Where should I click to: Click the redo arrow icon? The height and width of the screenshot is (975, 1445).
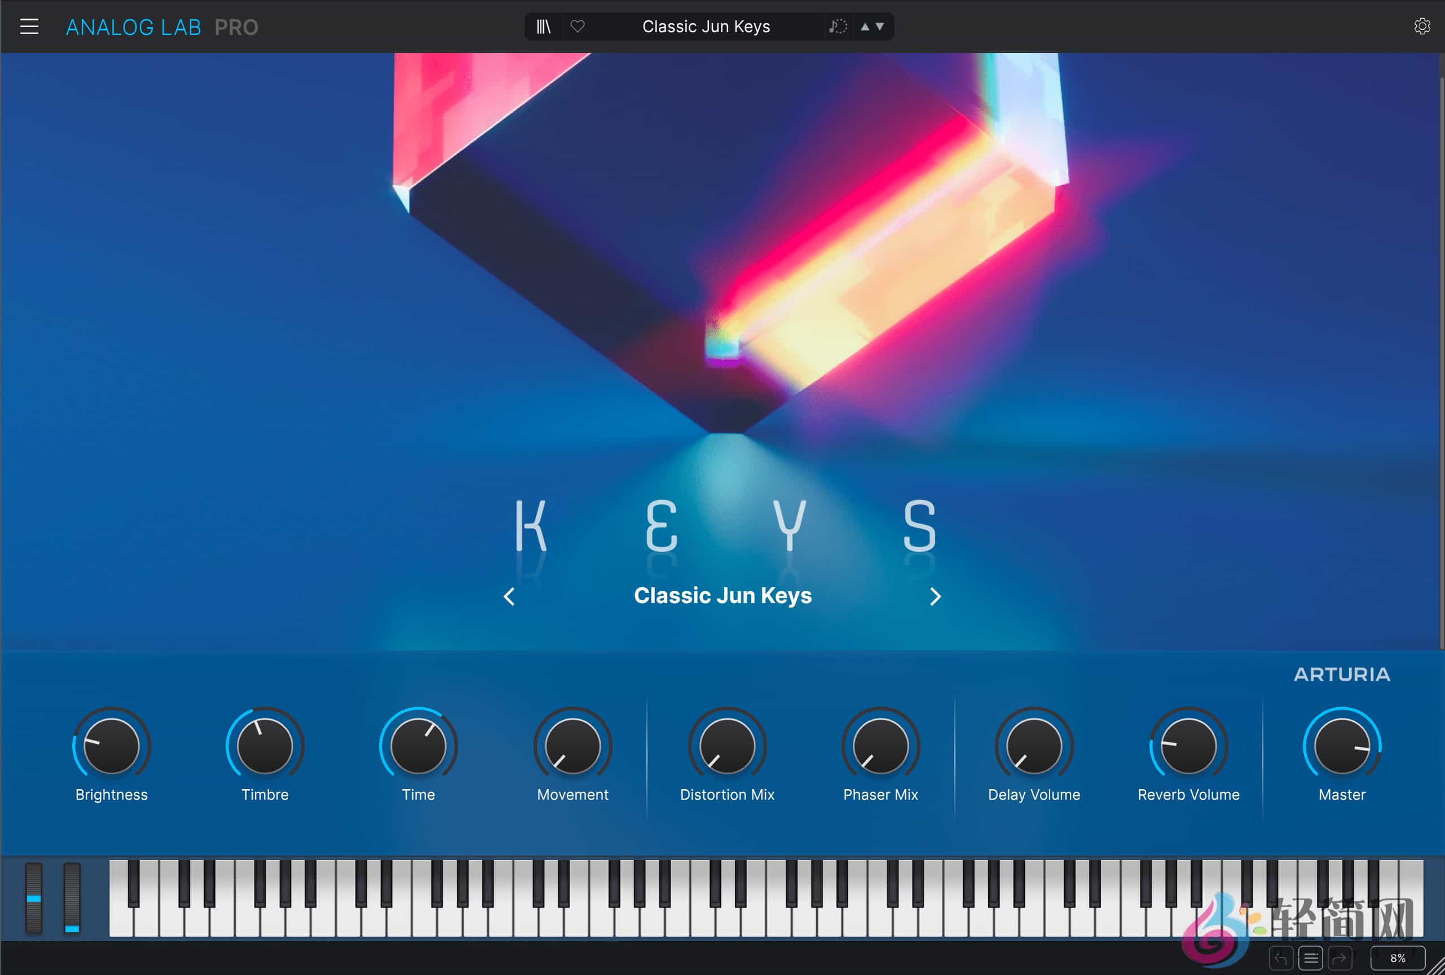coord(1340,958)
